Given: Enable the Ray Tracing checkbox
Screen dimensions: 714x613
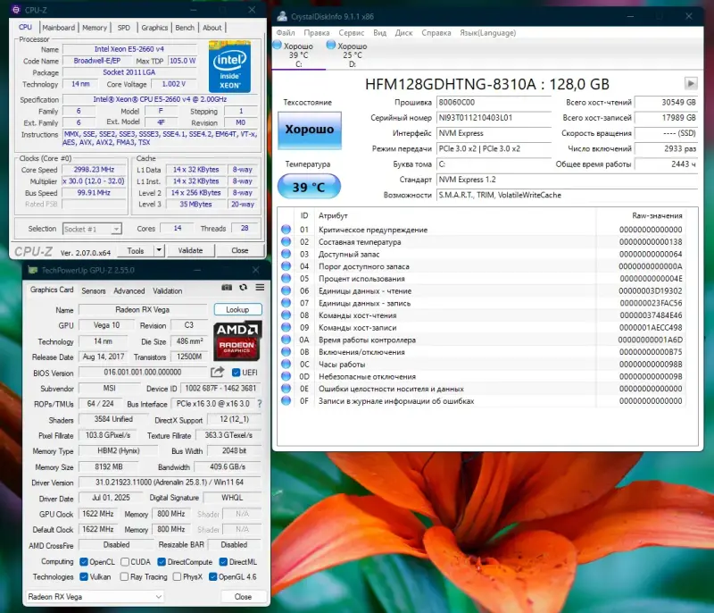Looking at the screenshot, I should click(x=122, y=576).
